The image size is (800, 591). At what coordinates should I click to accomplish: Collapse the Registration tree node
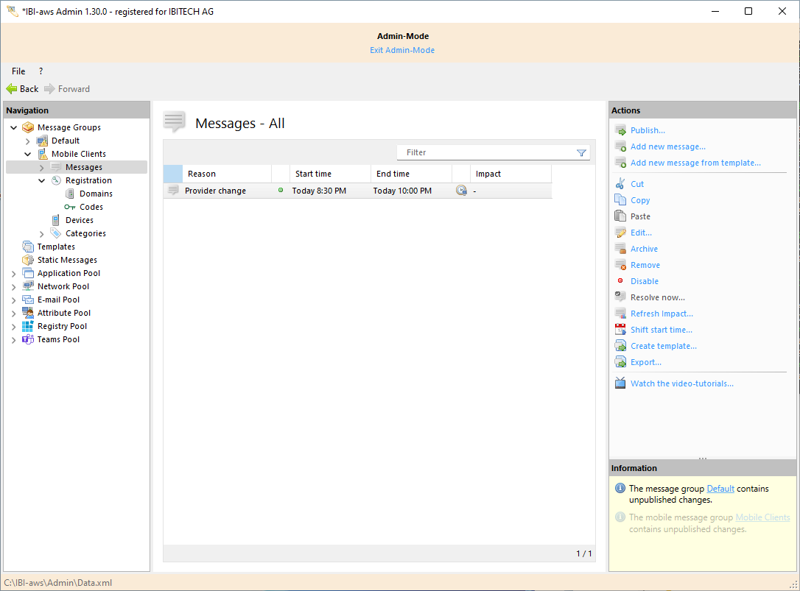coord(41,180)
